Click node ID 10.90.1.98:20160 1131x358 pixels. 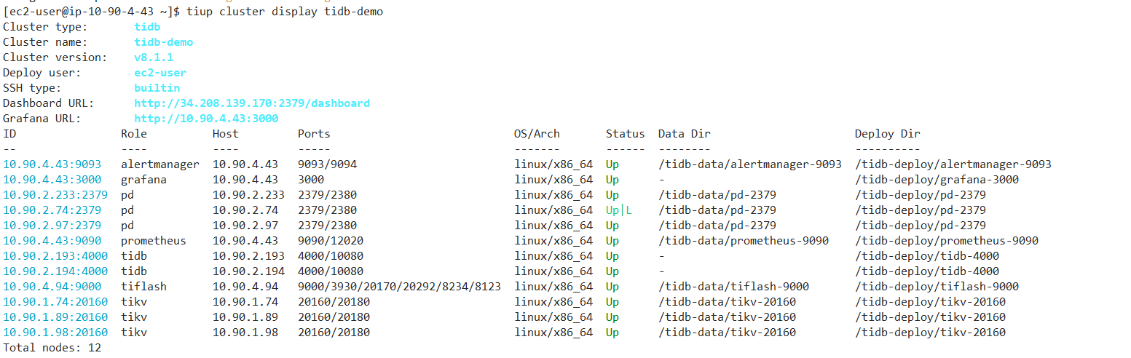click(55, 333)
